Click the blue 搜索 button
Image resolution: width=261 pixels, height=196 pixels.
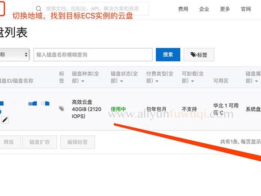(x=168, y=55)
